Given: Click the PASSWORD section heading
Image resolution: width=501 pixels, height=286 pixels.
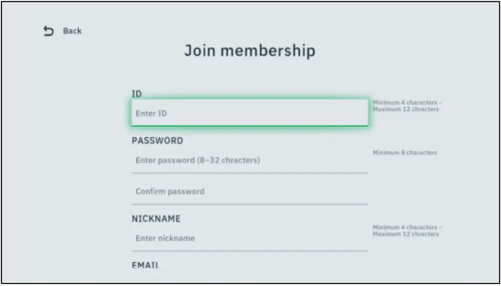Looking at the screenshot, I should [157, 141].
